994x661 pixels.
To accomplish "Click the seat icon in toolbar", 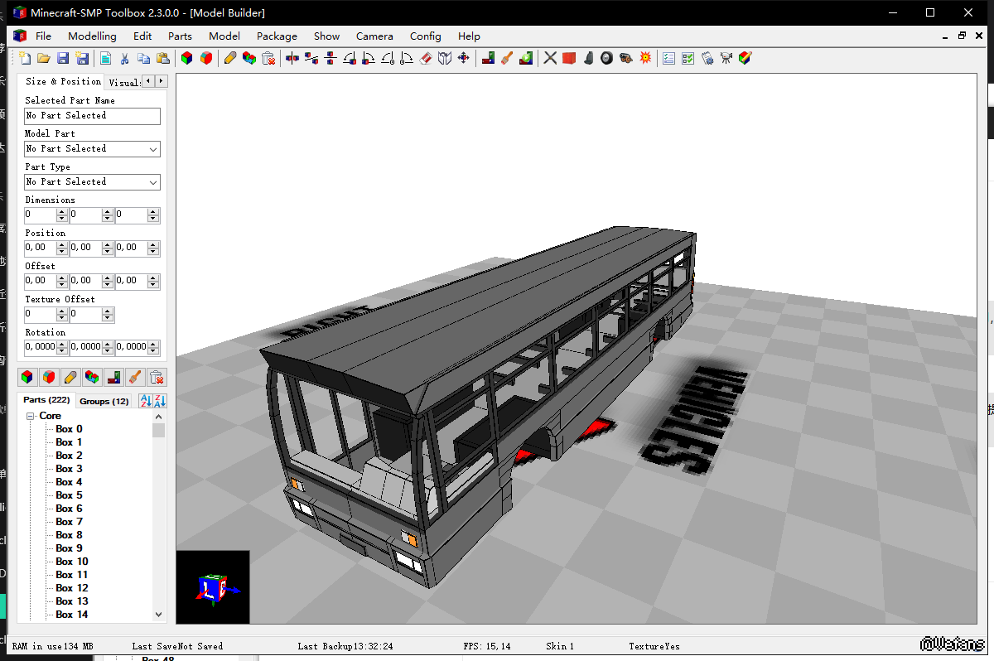I will coord(588,58).
